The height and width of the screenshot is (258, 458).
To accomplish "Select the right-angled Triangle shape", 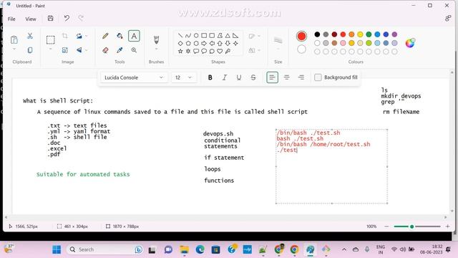I will 235,36.
